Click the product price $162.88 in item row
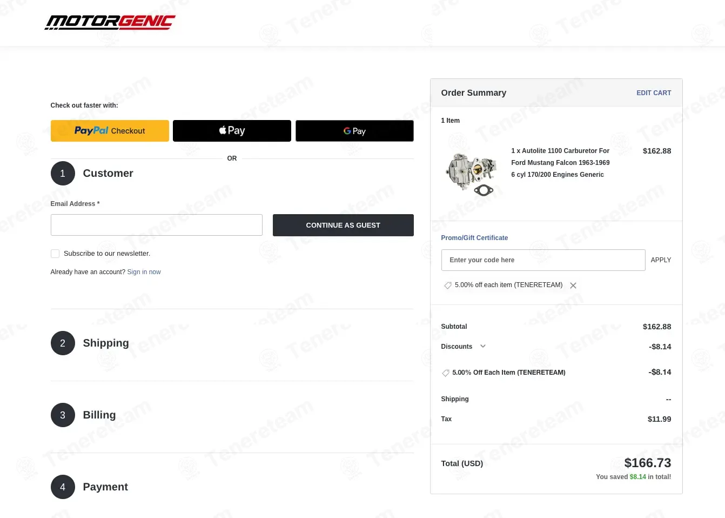Viewport: 725px width, 518px height. [657, 151]
